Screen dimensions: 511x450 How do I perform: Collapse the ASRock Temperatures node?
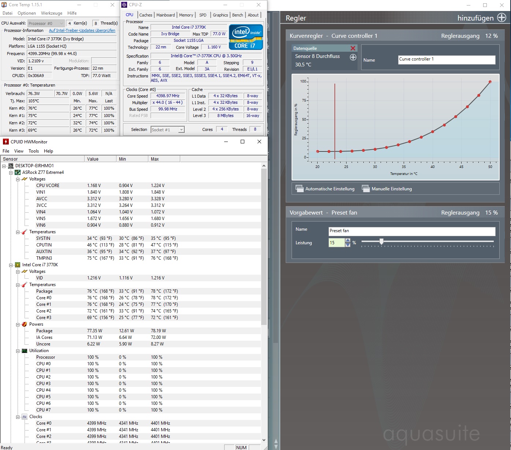[18, 232]
